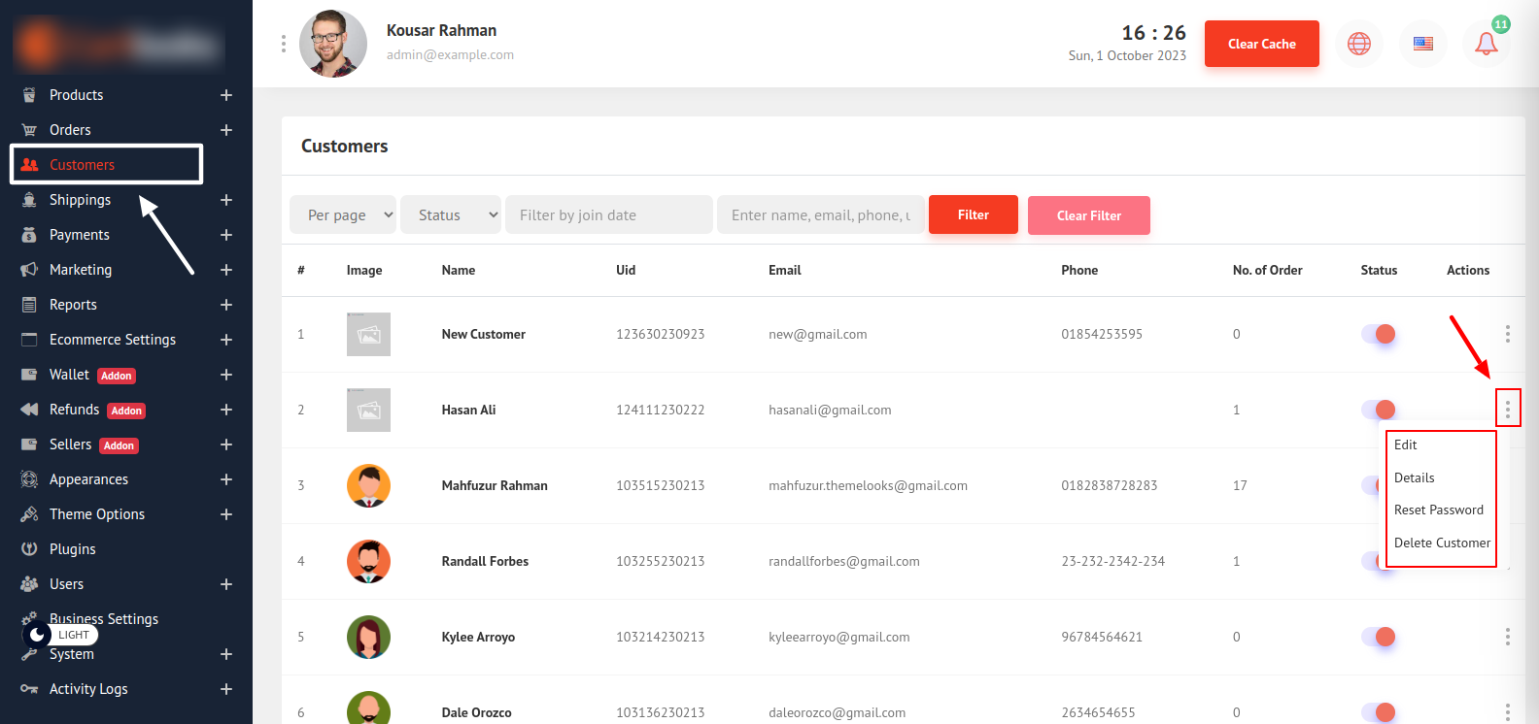
Task: Open actions menu for Kylee Arroyo row
Action: tap(1507, 637)
